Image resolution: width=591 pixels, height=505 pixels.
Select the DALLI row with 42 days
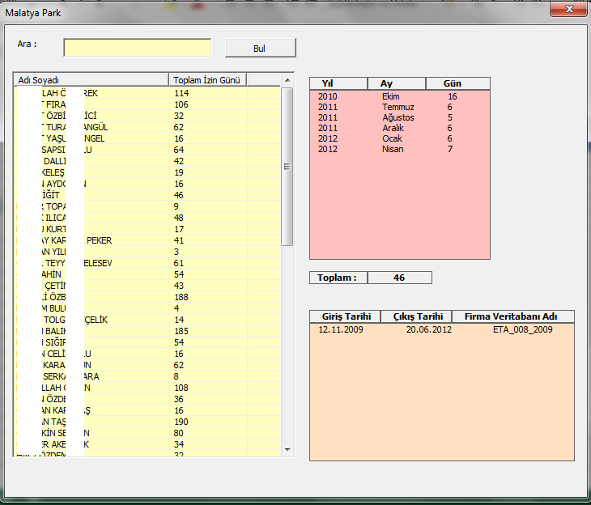pyautogui.click(x=148, y=161)
